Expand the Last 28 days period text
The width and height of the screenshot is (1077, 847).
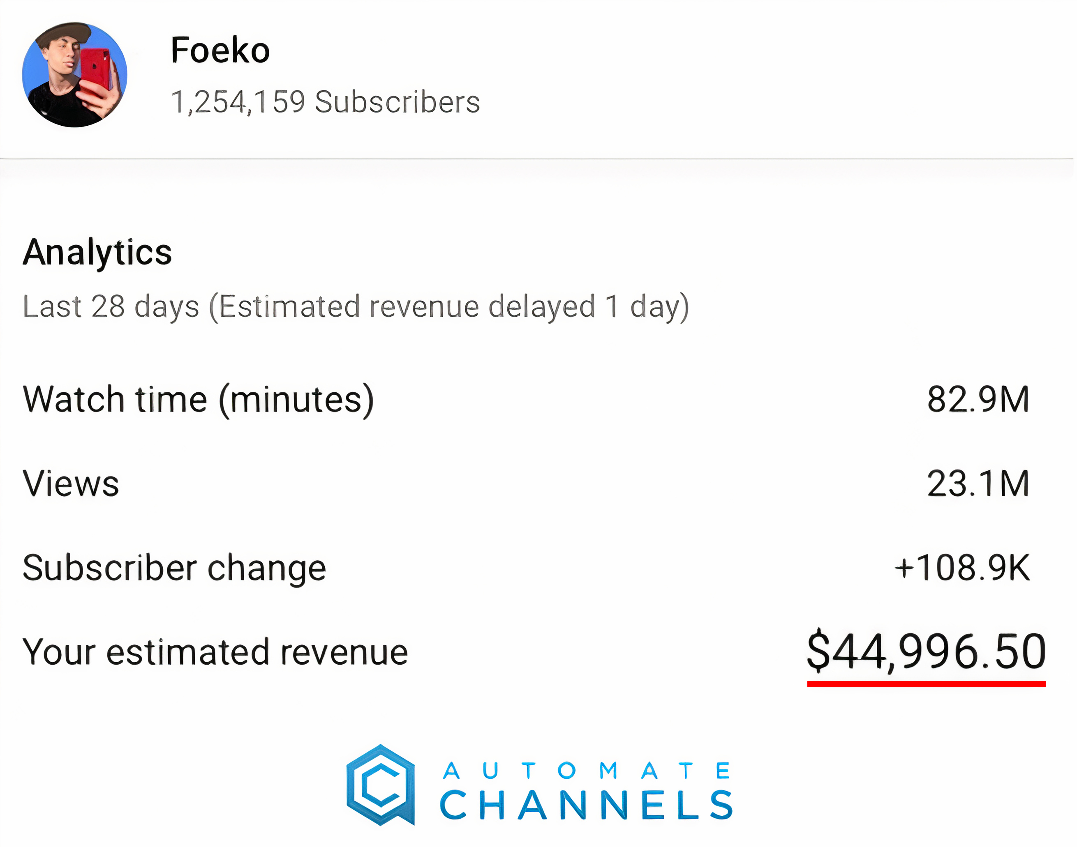pyautogui.click(x=355, y=306)
